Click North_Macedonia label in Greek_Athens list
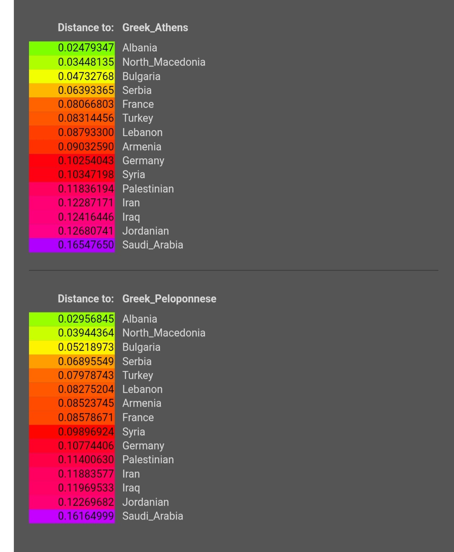 tap(164, 62)
